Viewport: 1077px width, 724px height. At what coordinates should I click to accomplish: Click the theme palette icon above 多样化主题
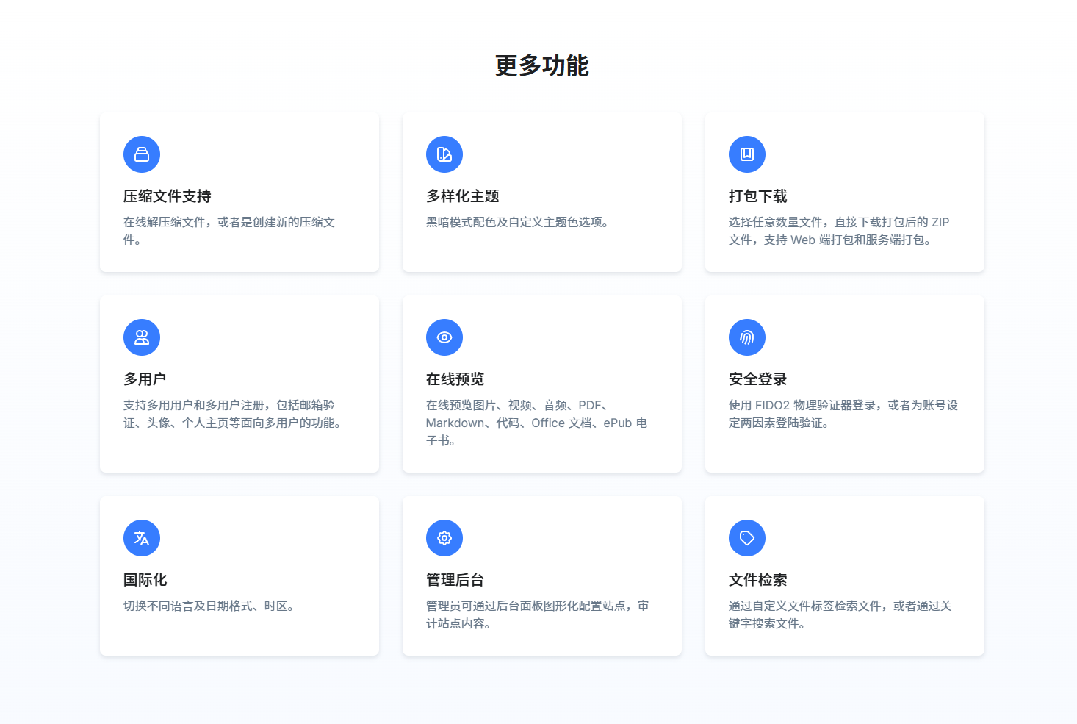click(x=444, y=154)
